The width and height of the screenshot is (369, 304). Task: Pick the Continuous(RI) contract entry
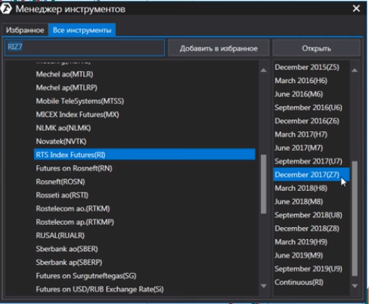pos(299,282)
